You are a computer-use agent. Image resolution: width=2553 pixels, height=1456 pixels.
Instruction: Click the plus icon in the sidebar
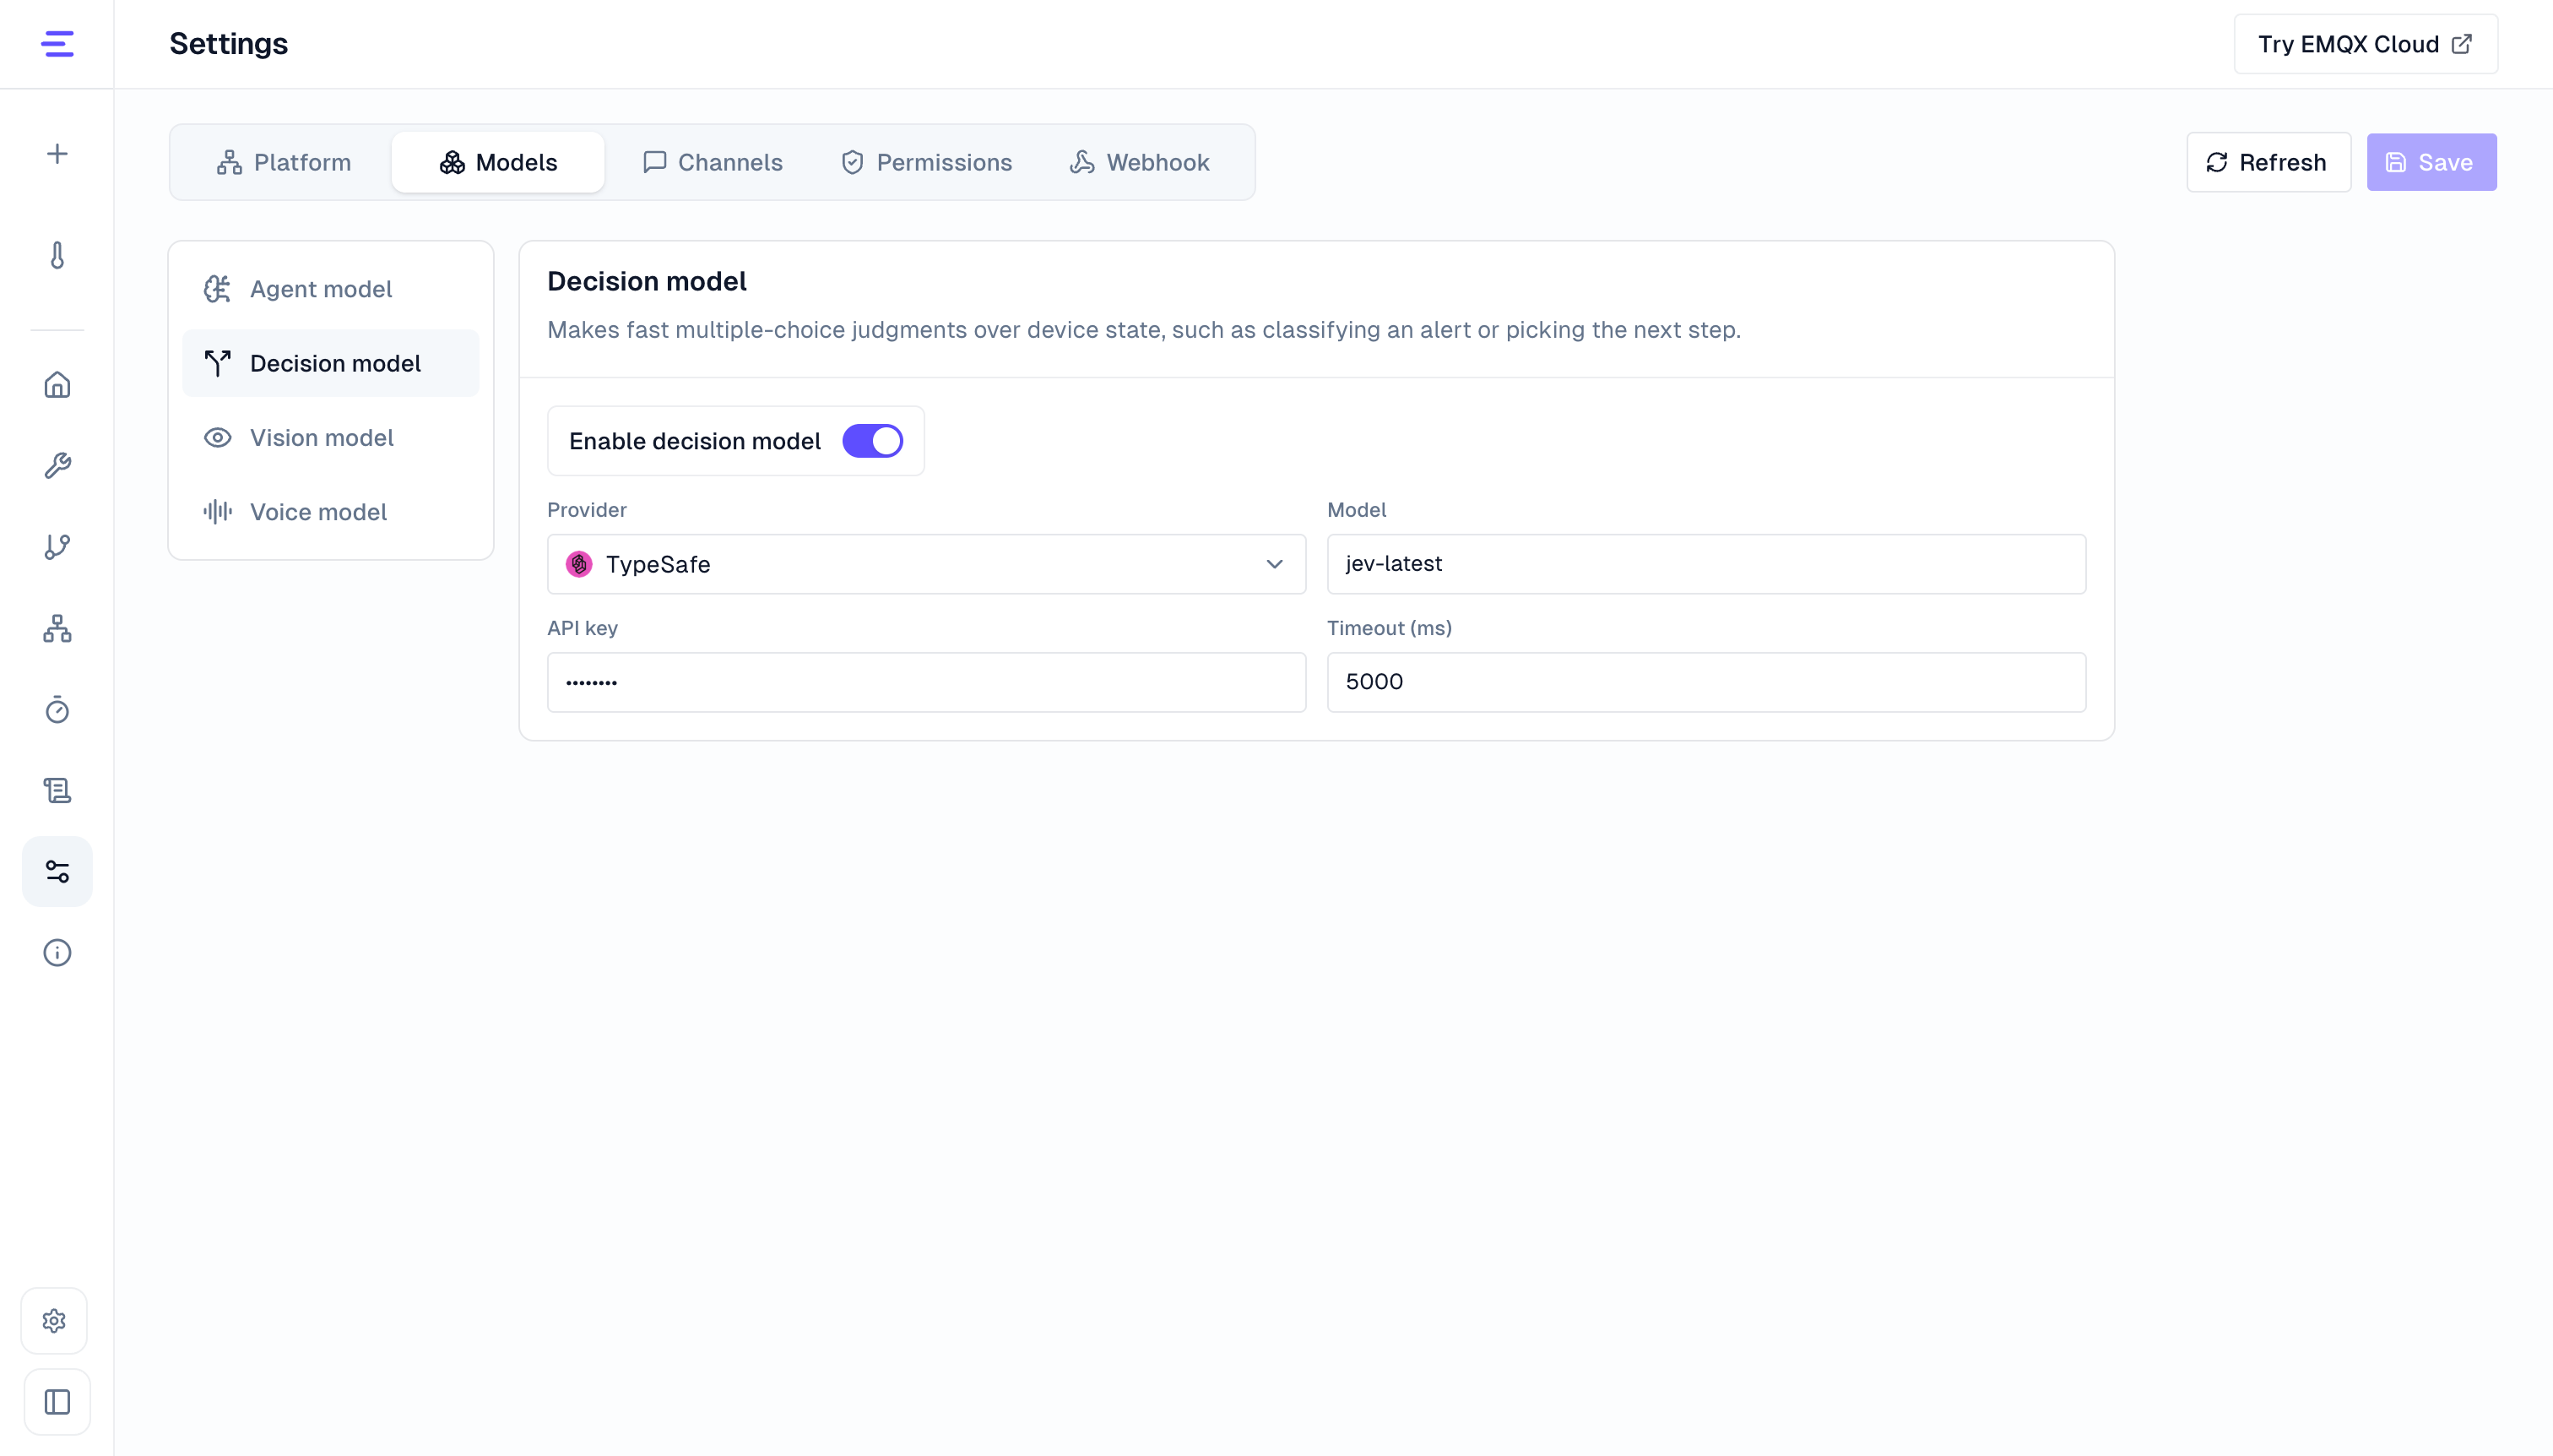click(57, 154)
